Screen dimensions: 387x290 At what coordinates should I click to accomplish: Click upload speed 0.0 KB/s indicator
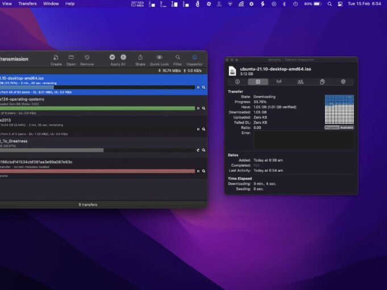(x=193, y=71)
